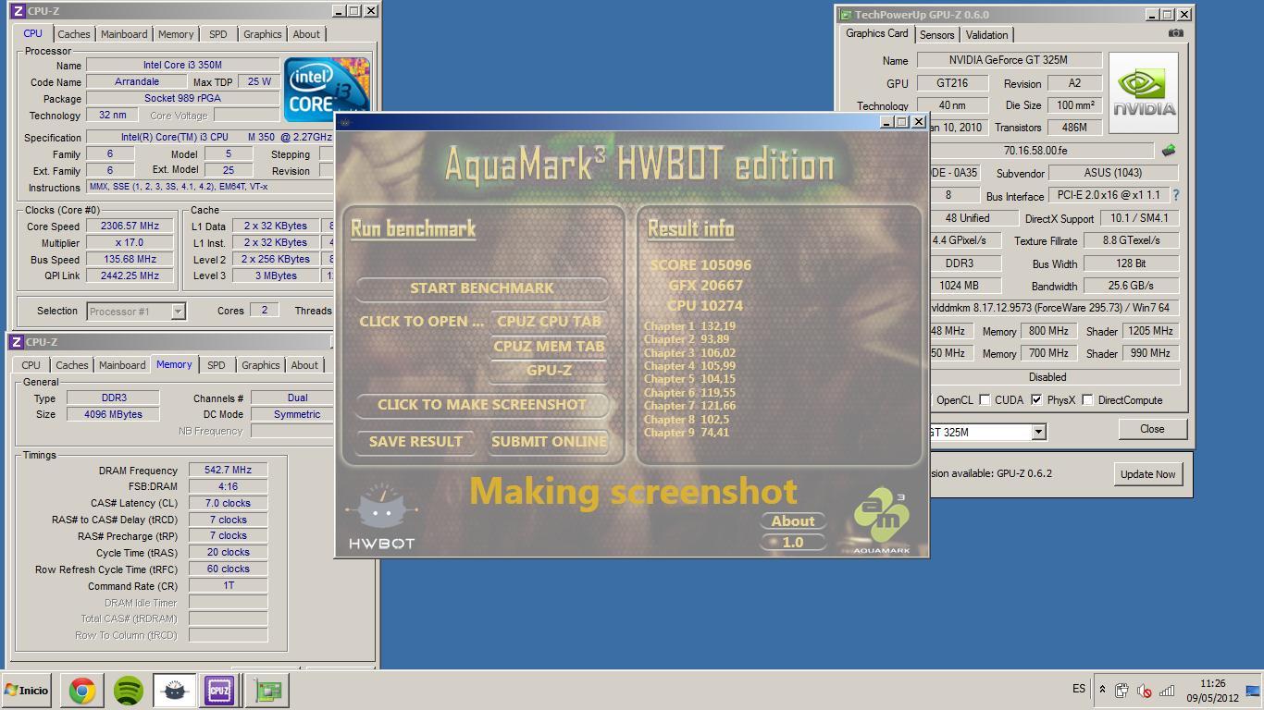Image resolution: width=1264 pixels, height=710 pixels.
Task: Click the GPU-Z button in AquaMark
Action: tap(550, 371)
